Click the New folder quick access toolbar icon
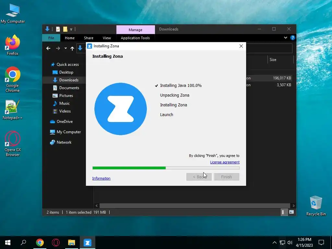The image size is (332, 249). pyautogui.click(x=65, y=29)
